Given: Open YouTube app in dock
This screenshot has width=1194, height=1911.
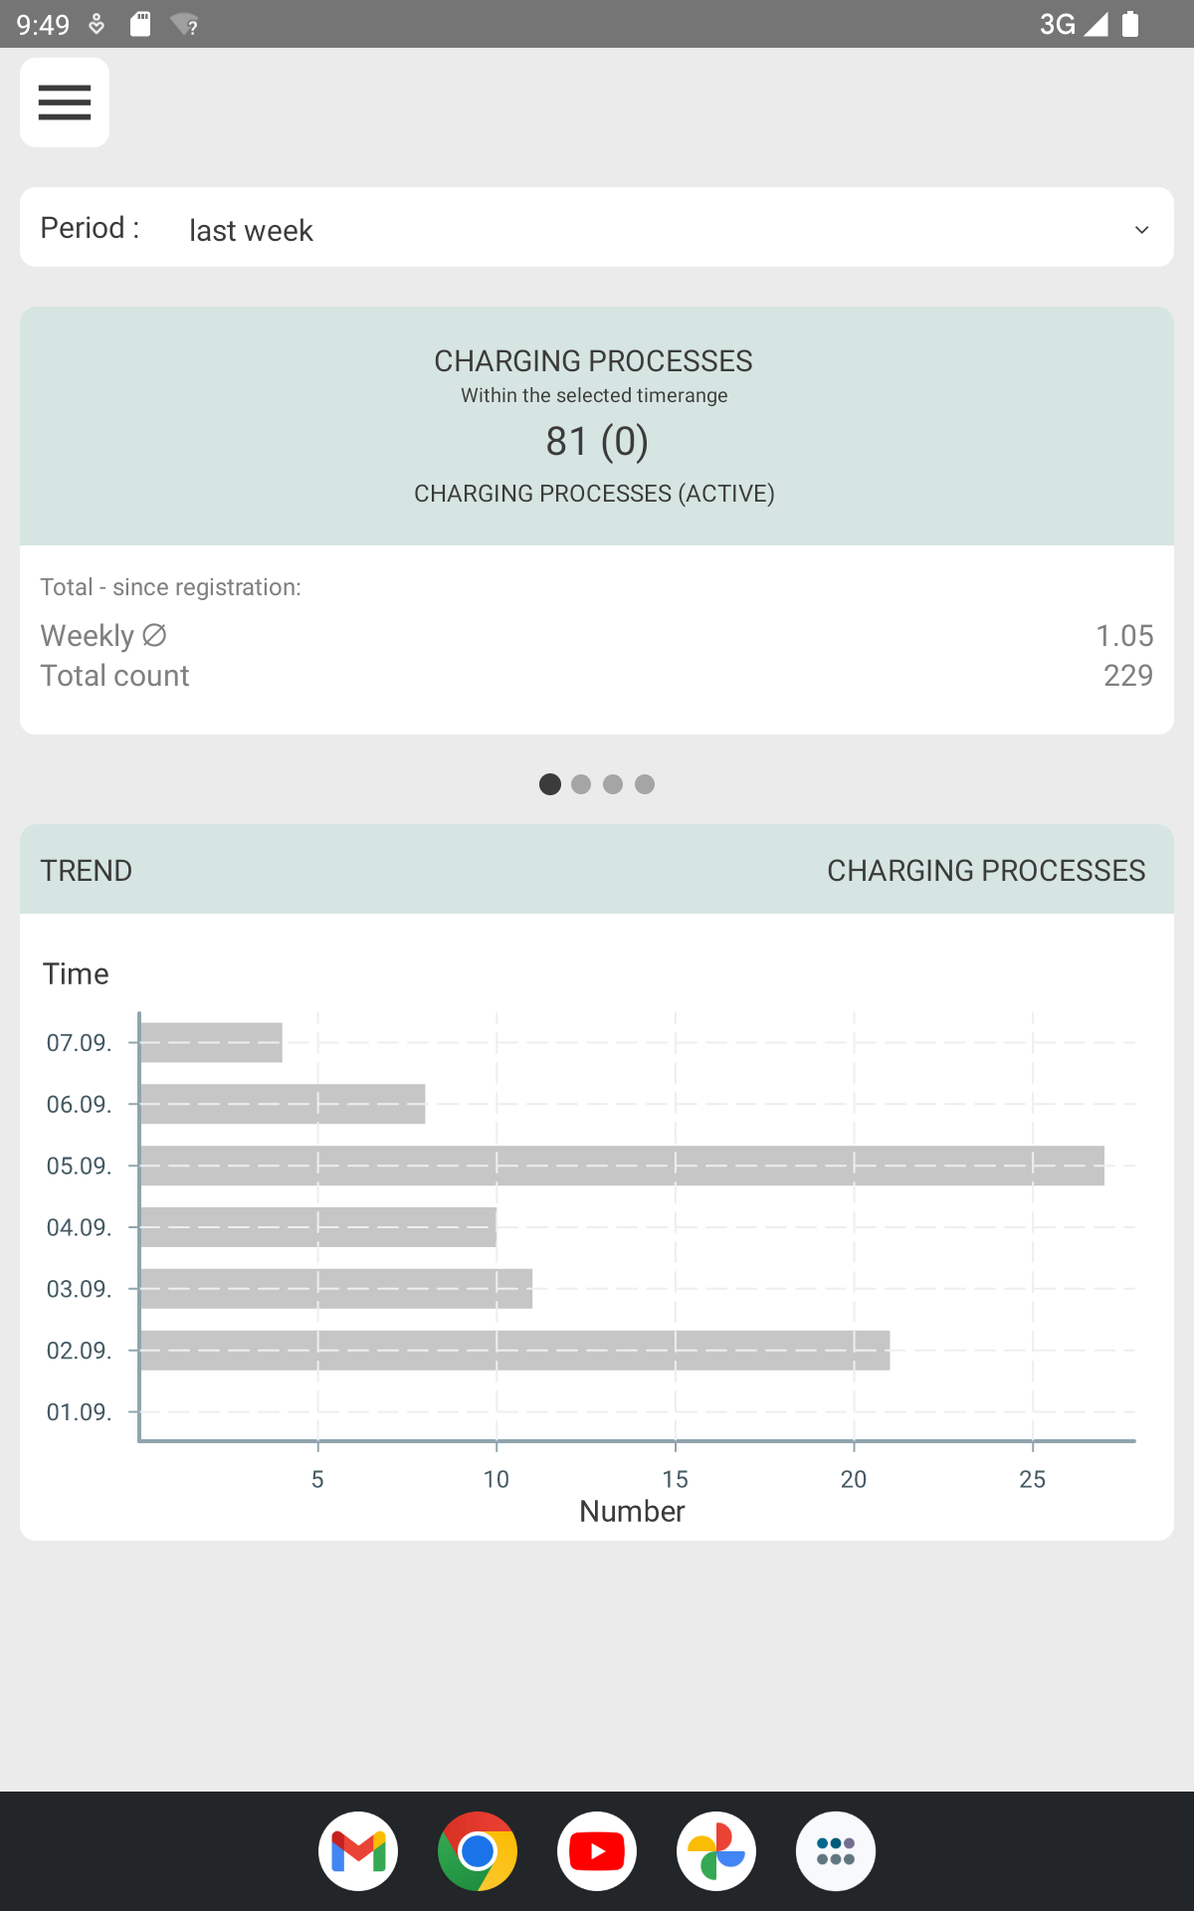Looking at the screenshot, I should [597, 1851].
